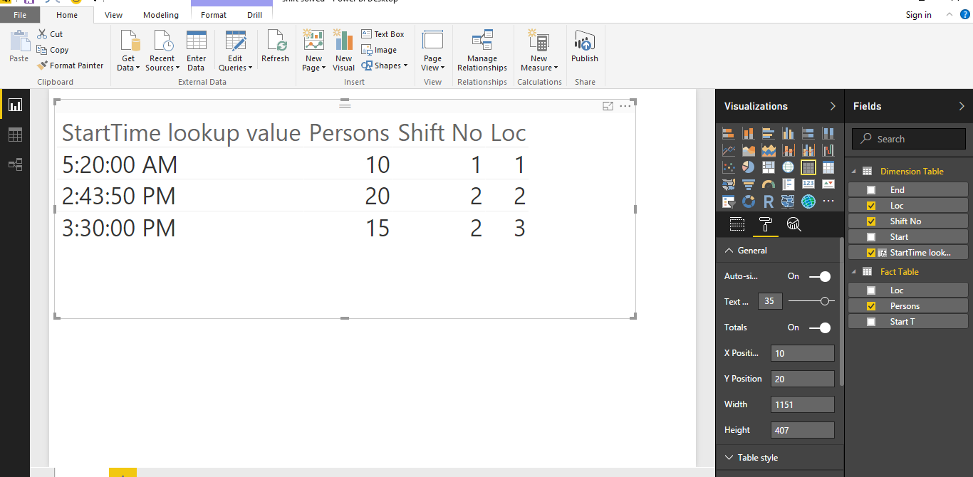Screen dimensions: 973x477
Task: Click Manage Relationships
Action: pos(482,51)
